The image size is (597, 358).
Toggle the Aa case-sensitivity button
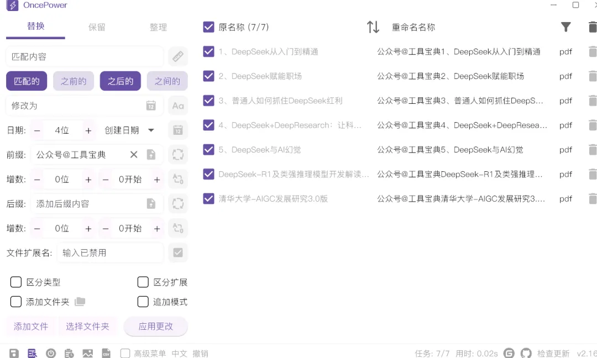point(178,106)
